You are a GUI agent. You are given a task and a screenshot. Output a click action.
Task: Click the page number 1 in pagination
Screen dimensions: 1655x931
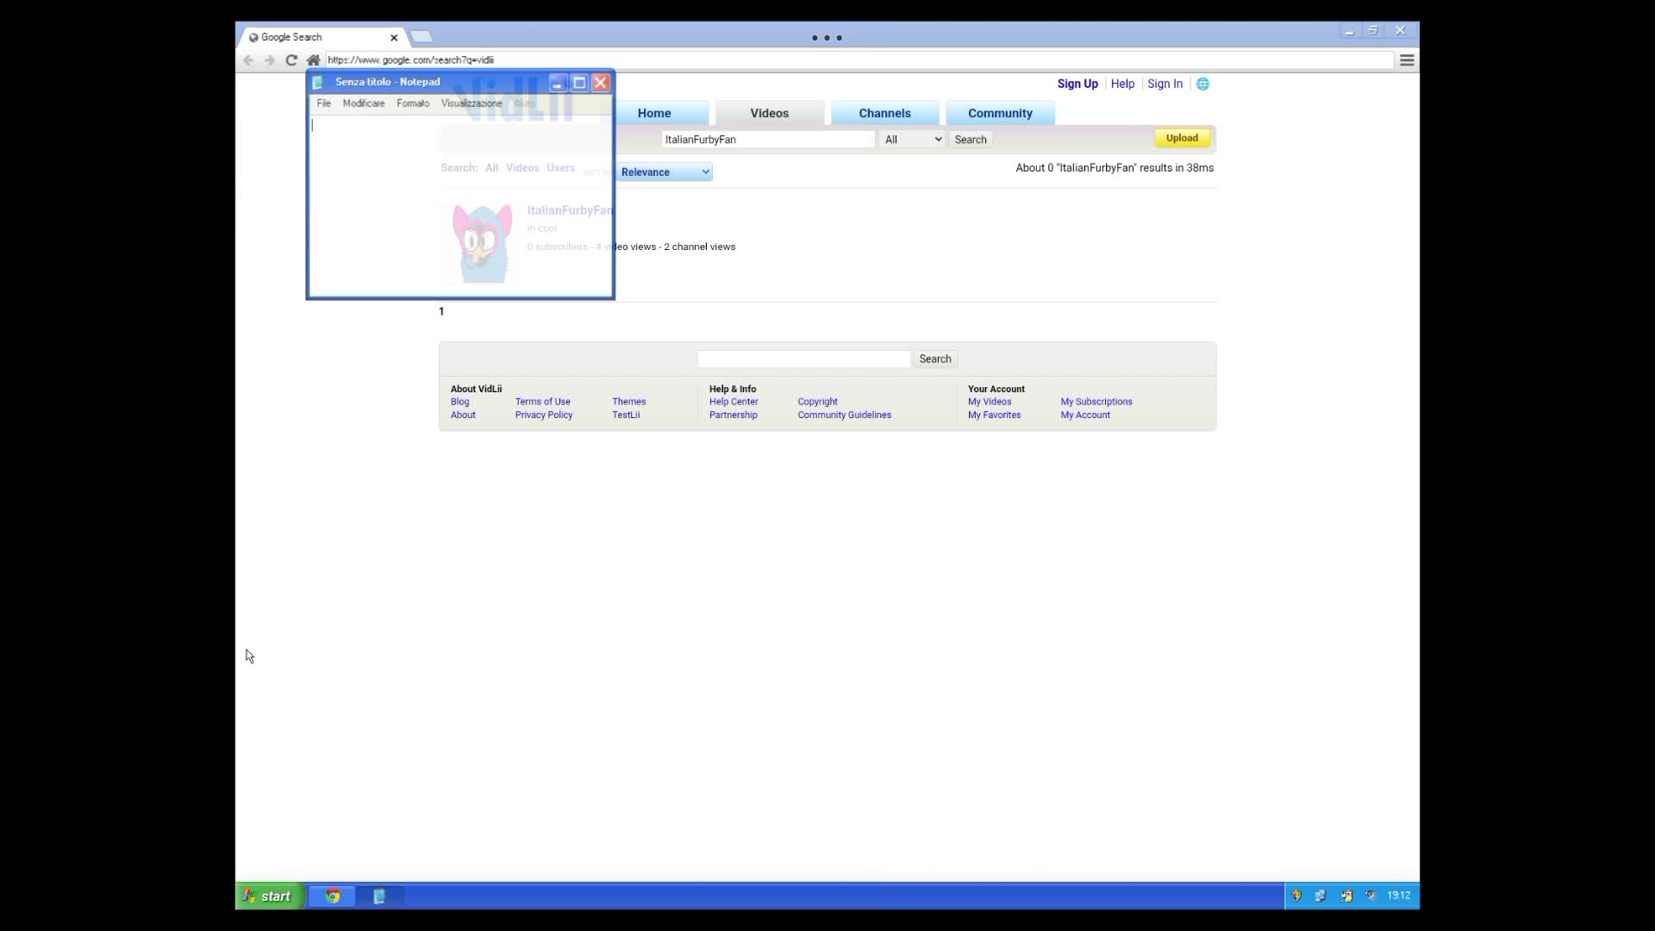click(441, 312)
